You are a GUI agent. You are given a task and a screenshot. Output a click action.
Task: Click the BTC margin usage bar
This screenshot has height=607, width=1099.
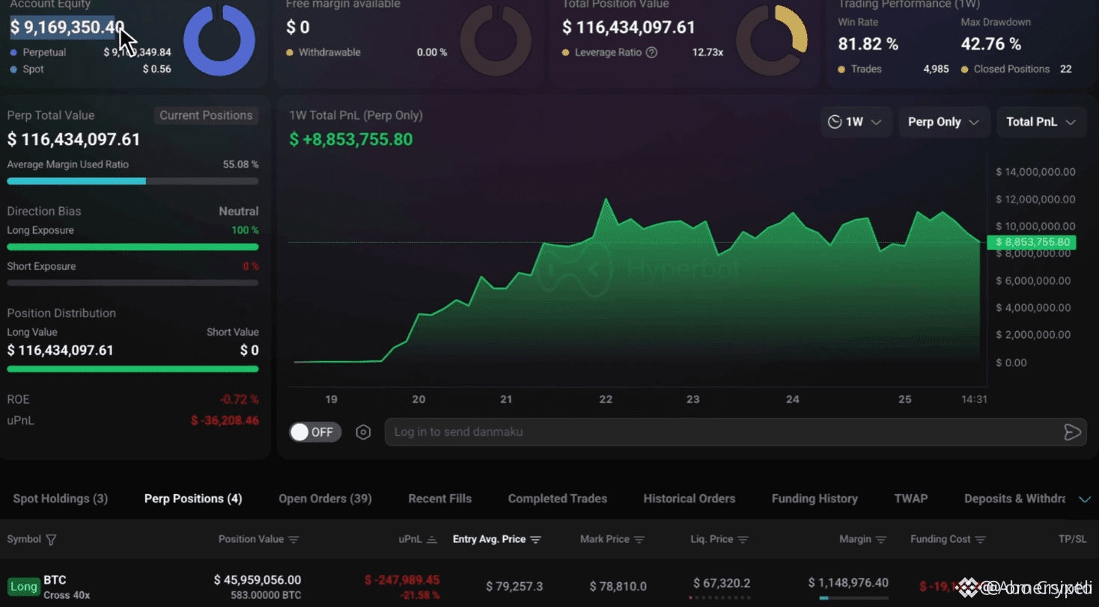pos(853,598)
